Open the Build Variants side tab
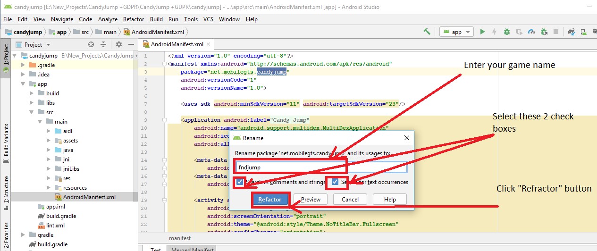The height and width of the screenshot is (251, 597). (6, 142)
